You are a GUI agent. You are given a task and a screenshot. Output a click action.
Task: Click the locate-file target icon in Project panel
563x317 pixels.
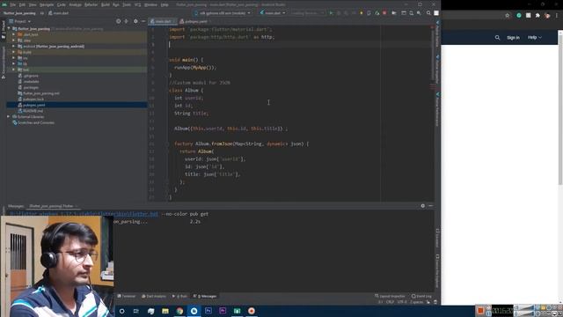click(x=118, y=21)
